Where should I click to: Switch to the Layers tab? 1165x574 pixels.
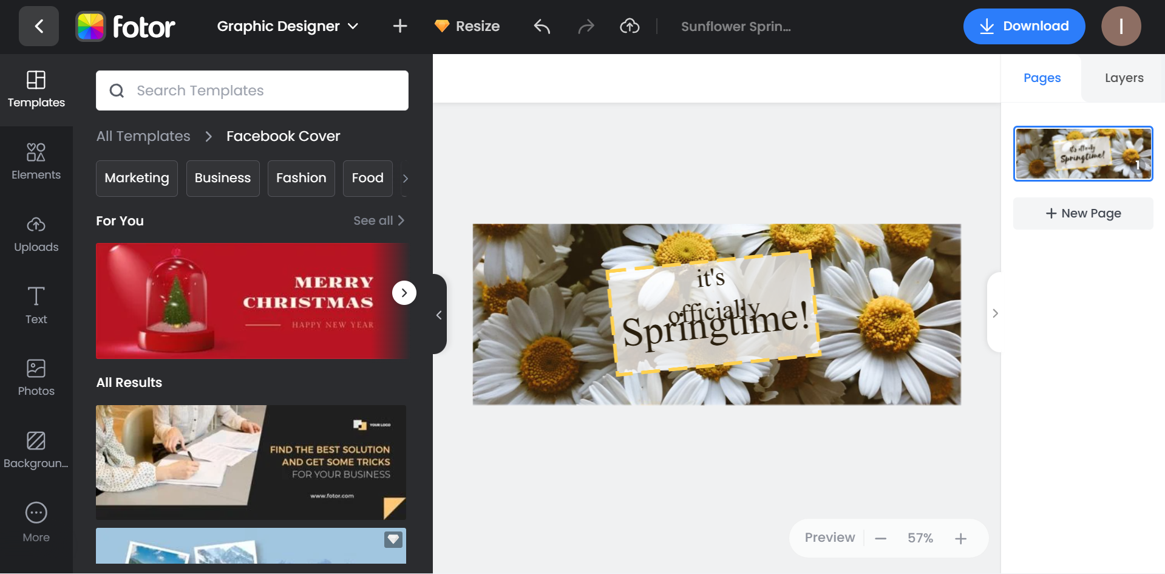(1123, 78)
